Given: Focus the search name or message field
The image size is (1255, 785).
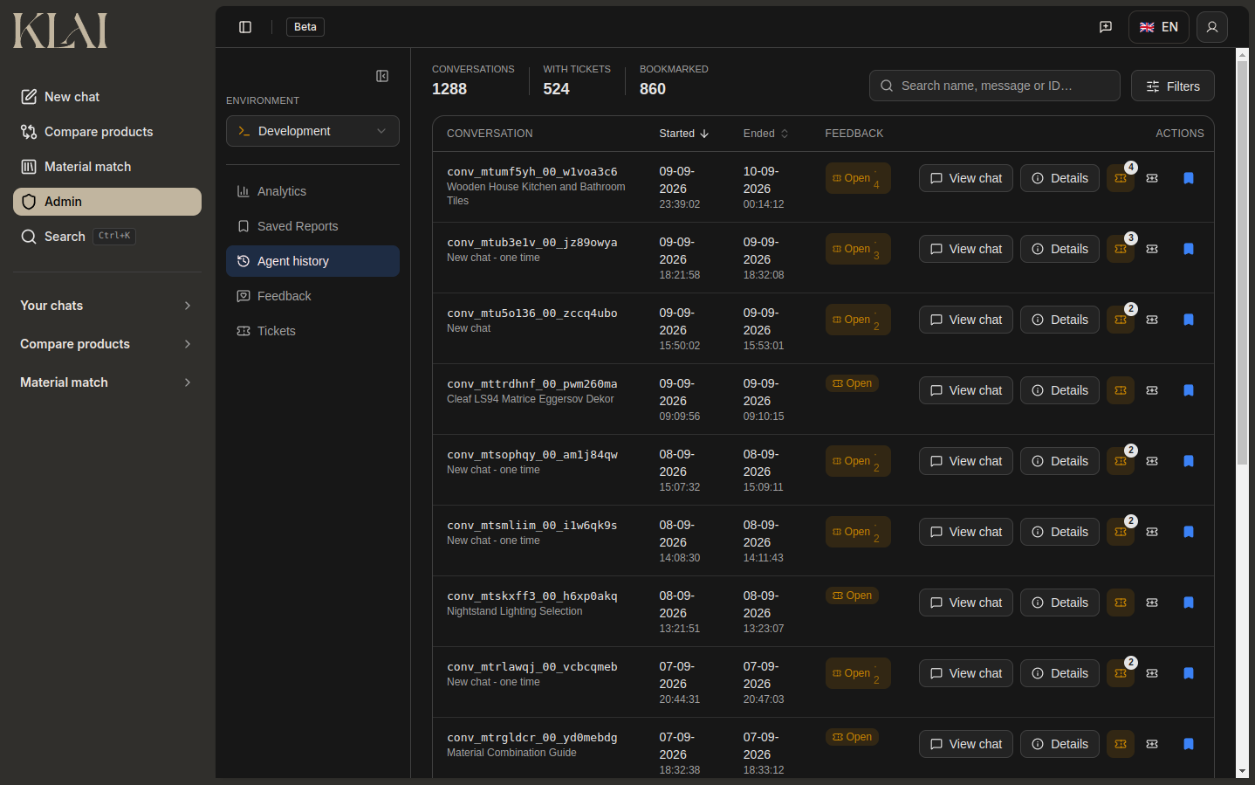Looking at the screenshot, I should [995, 86].
